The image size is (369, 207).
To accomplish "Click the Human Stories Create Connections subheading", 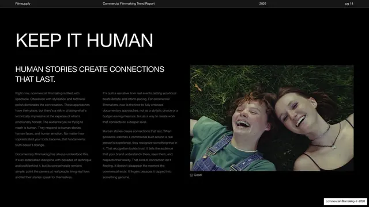I will [90, 74].
